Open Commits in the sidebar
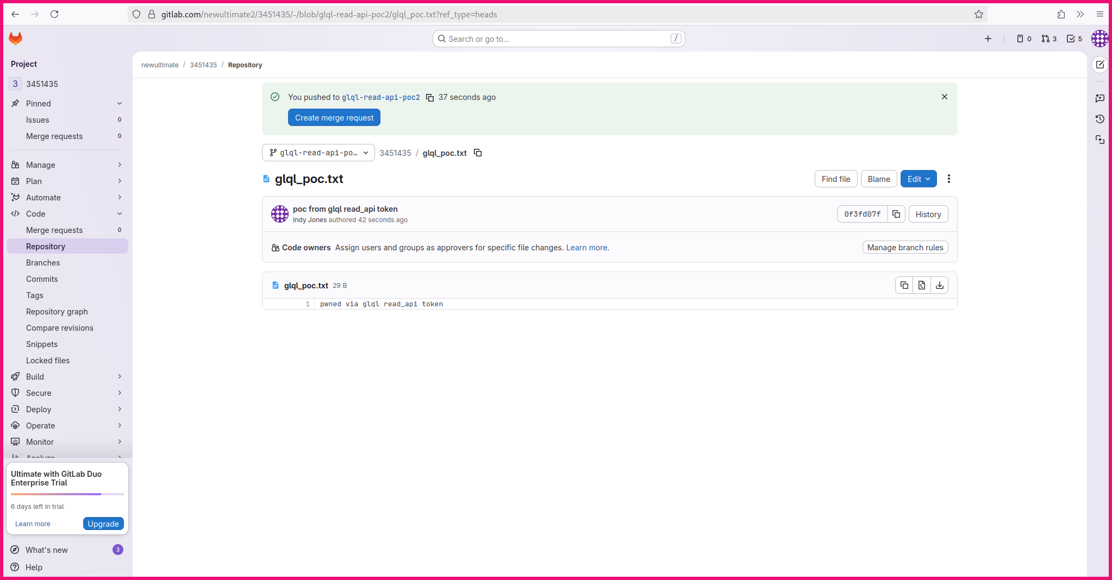Screen dimensions: 1112x580 [67, 279]
